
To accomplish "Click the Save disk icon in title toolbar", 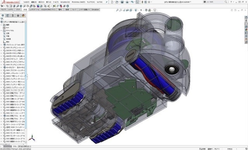I will click(122, 2).
